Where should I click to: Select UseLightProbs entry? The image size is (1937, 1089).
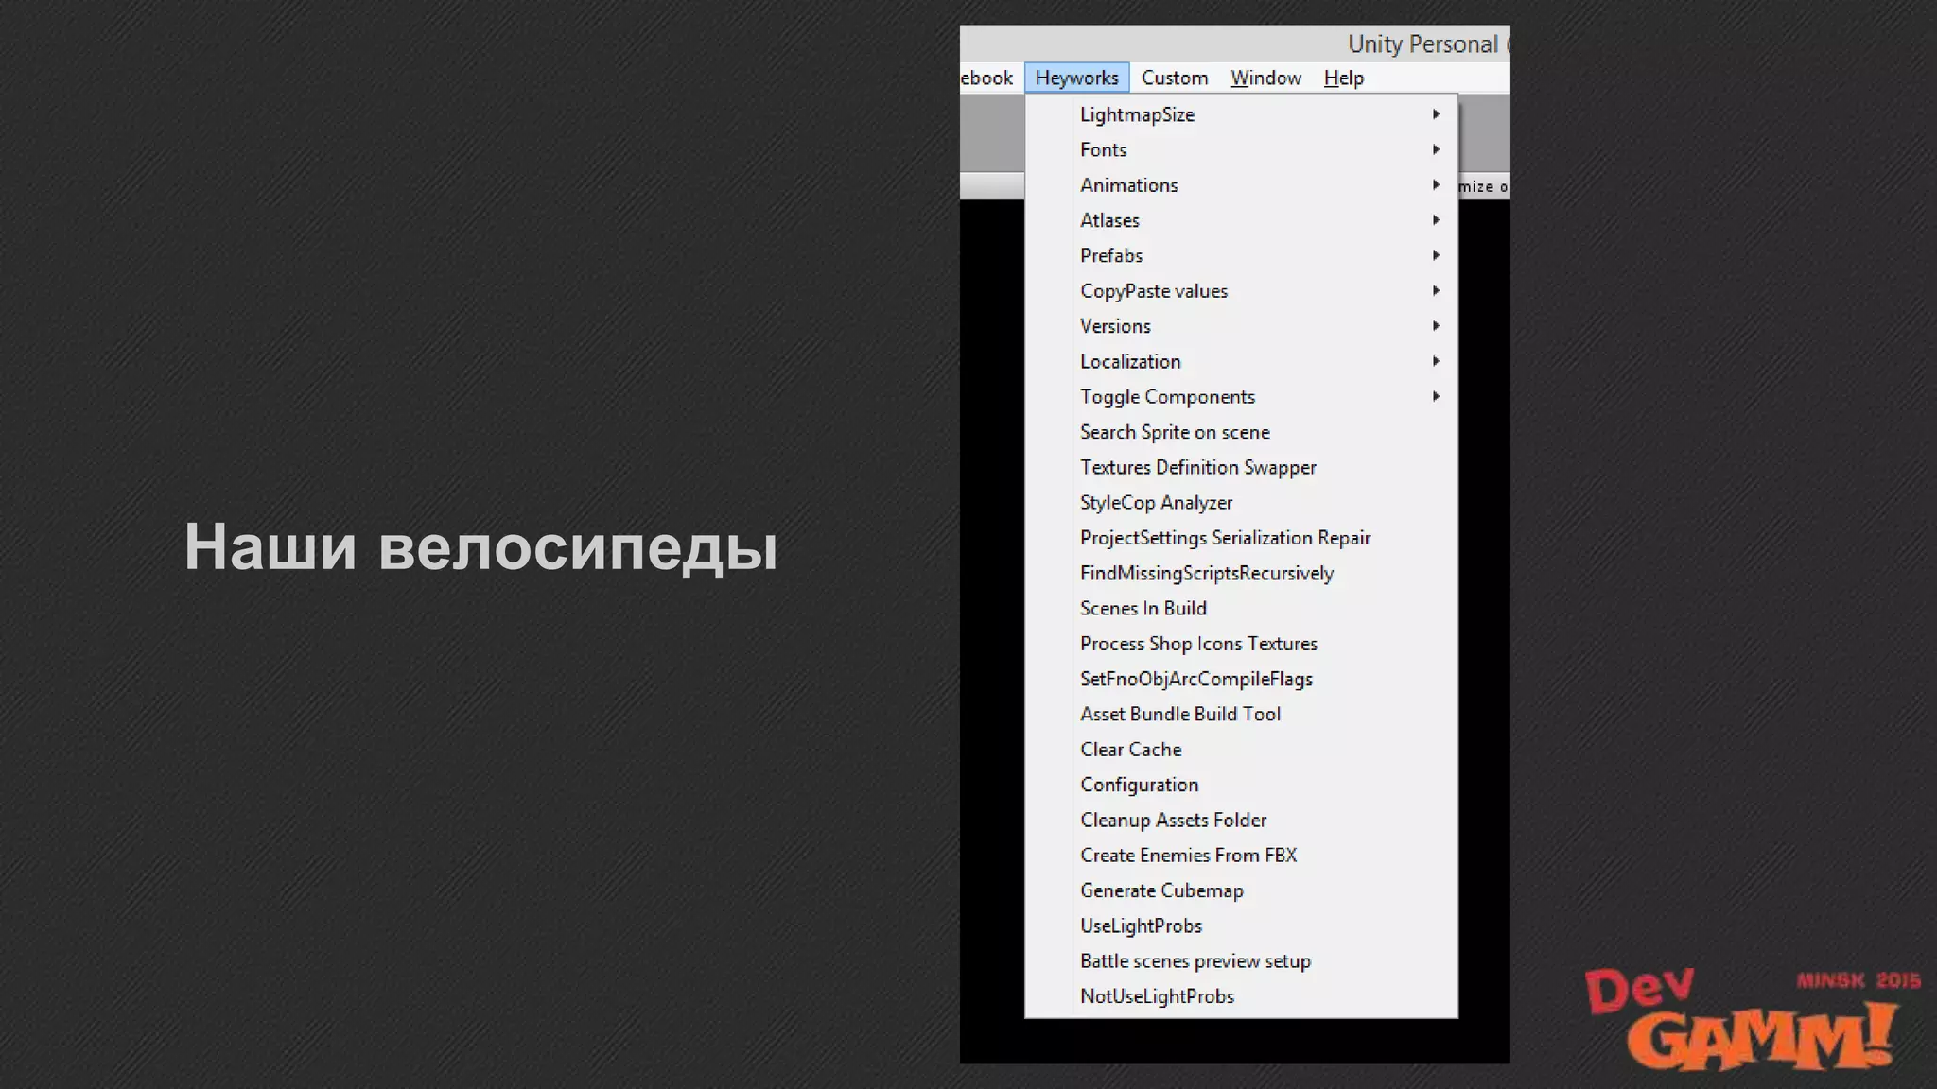click(1241, 925)
